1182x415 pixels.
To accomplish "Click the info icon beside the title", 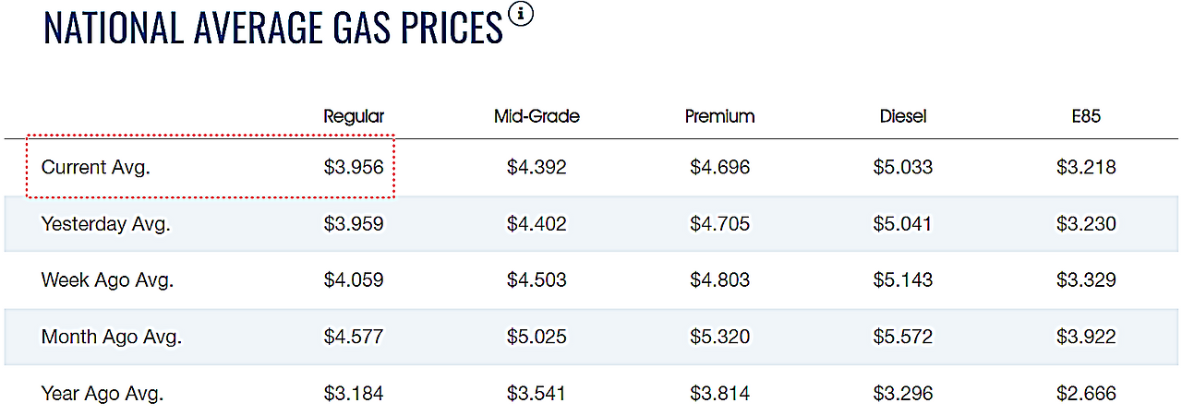I will coord(521,16).
